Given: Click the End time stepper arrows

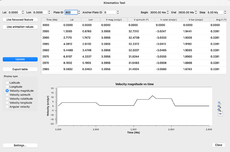Looking at the screenshot, I should point(196,12).
